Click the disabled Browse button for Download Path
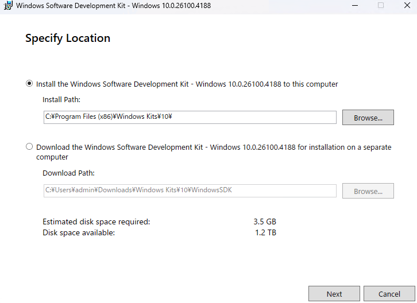This screenshot has width=417, height=303. tap(368, 191)
